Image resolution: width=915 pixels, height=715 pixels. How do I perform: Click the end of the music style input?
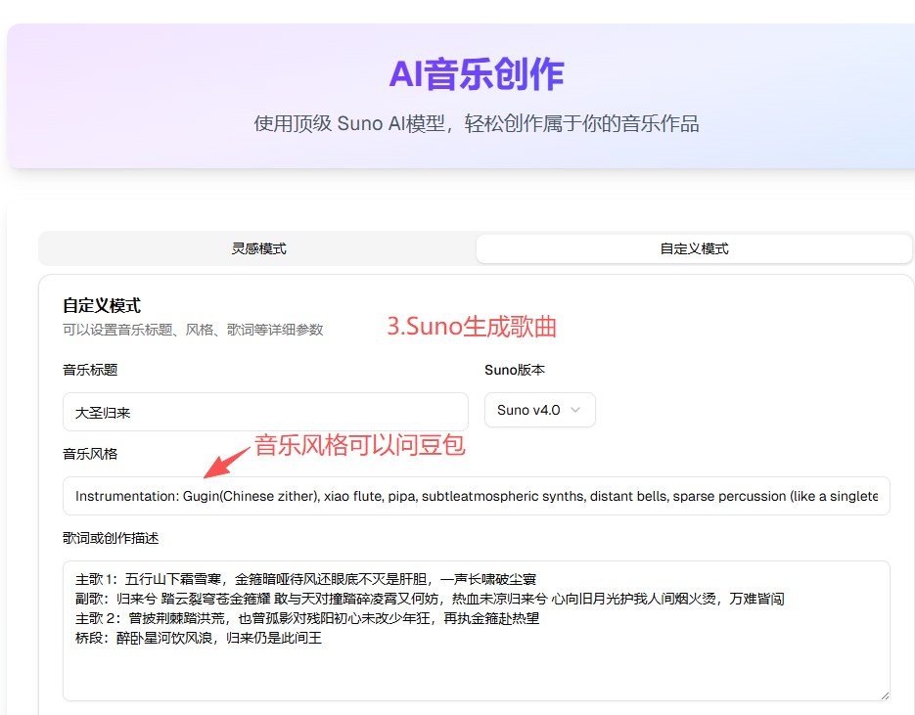[871, 496]
